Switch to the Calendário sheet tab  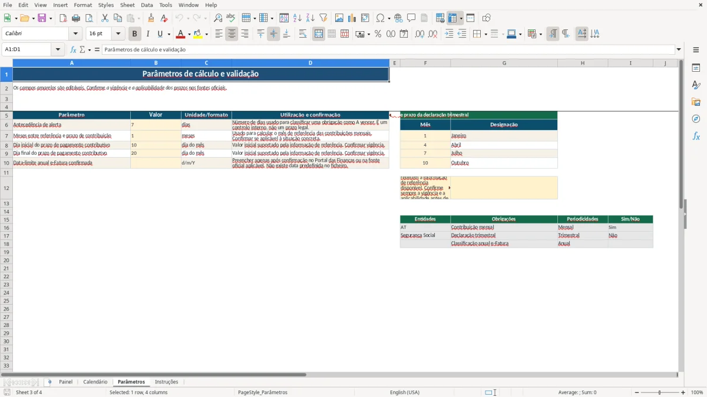point(95,382)
